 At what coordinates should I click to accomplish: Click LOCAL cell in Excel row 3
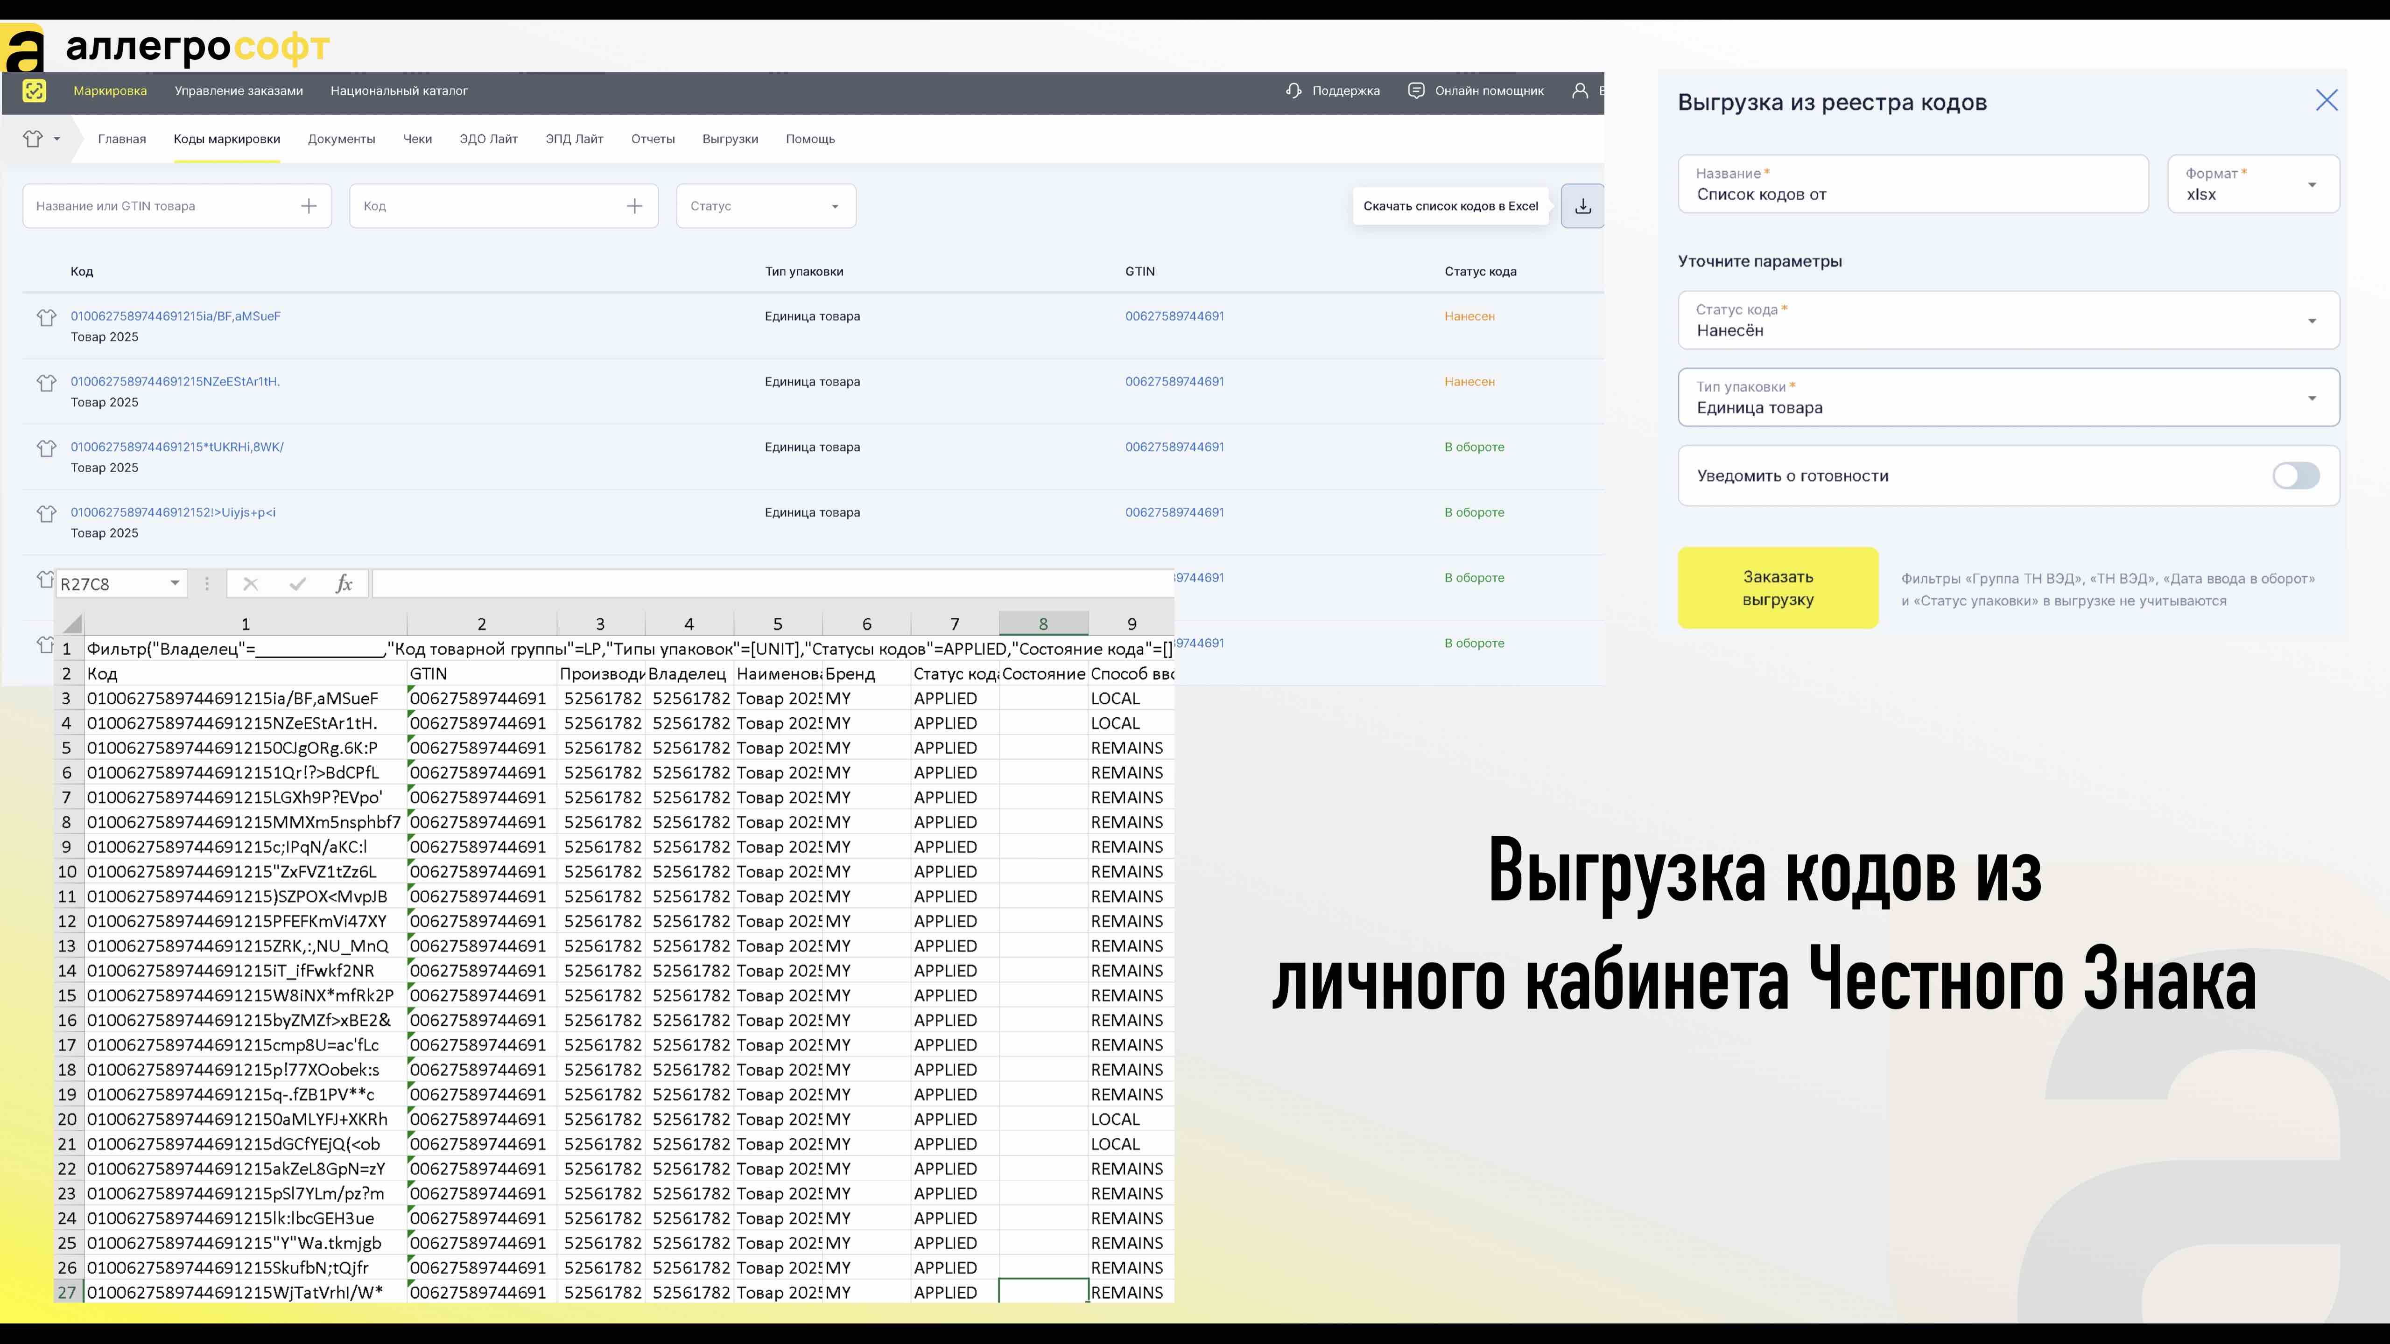(x=1131, y=699)
